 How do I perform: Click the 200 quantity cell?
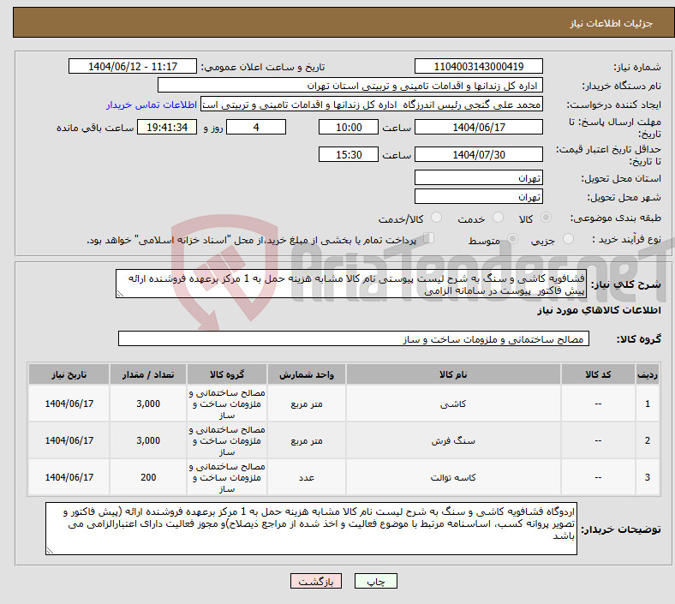pos(148,477)
